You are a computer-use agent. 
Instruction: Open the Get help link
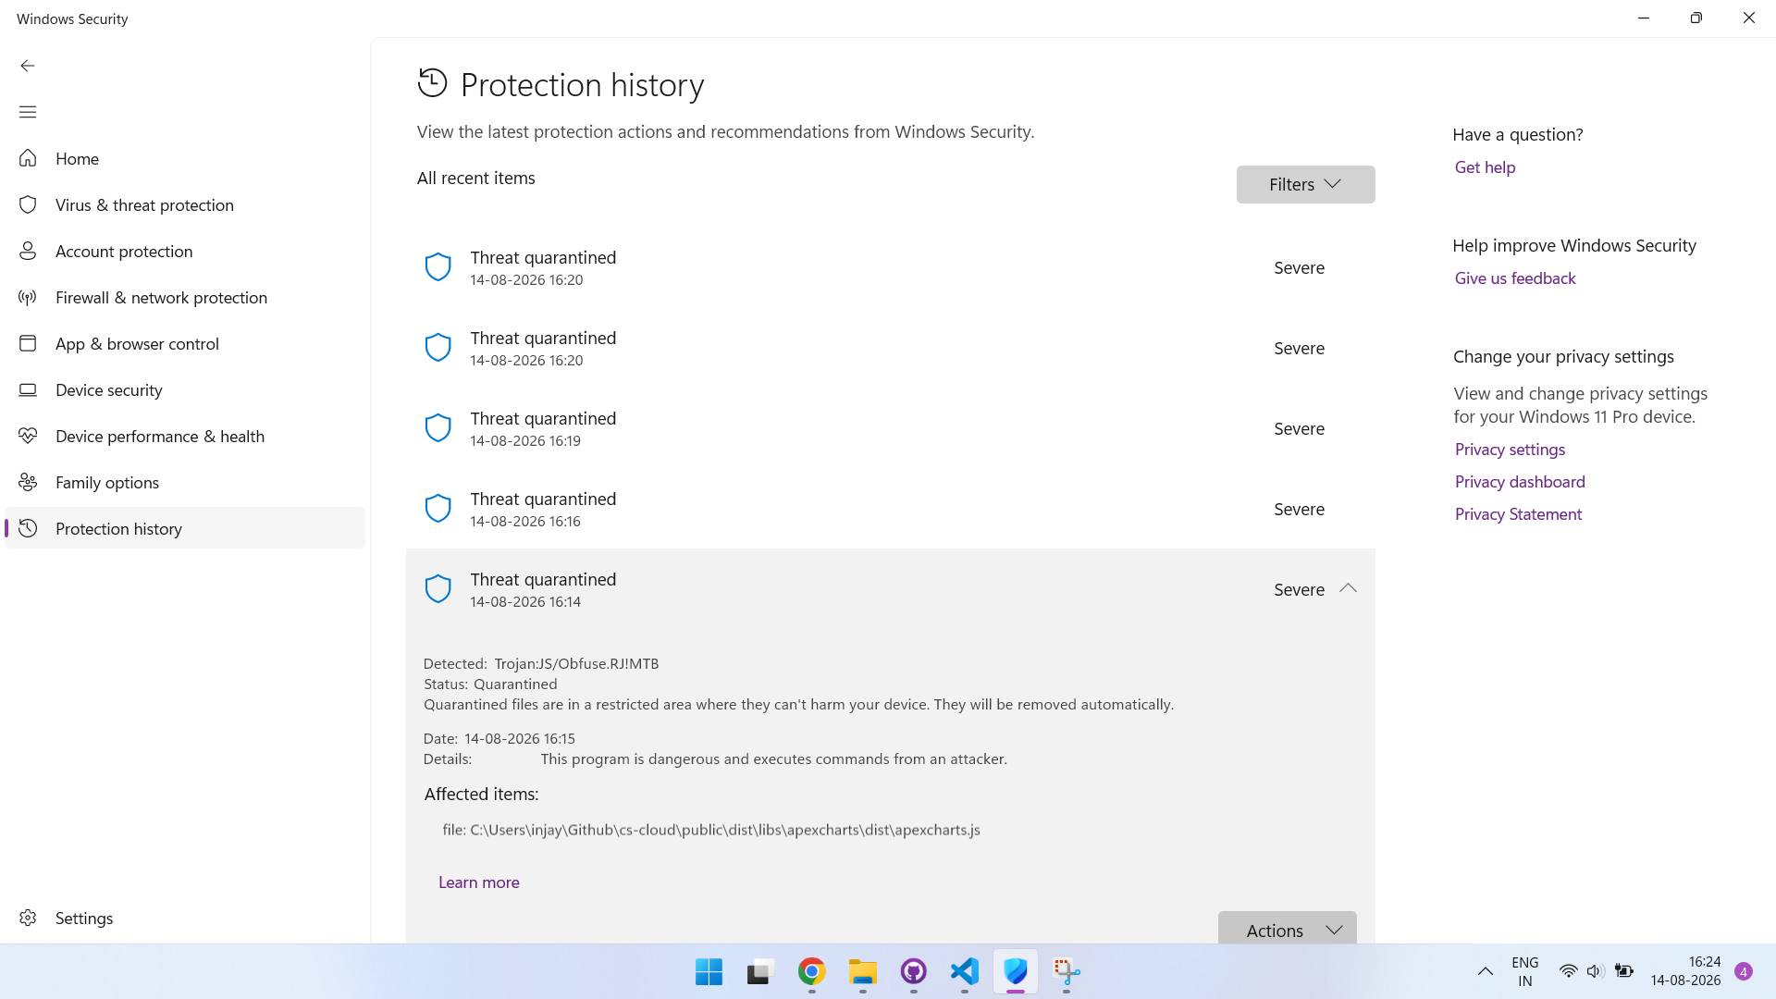[1485, 167]
